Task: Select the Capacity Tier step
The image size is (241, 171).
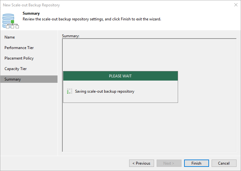Action: pyautogui.click(x=16, y=69)
